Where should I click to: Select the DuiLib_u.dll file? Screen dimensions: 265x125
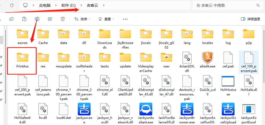[x=208, y=86]
